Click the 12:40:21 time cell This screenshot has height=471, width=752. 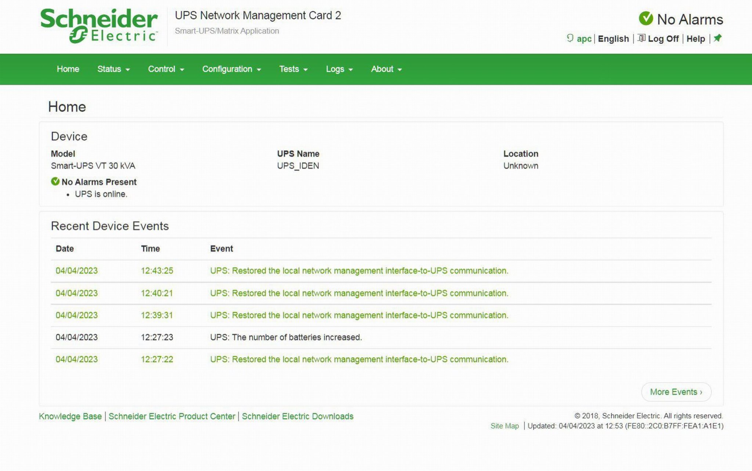pyautogui.click(x=157, y=293)
